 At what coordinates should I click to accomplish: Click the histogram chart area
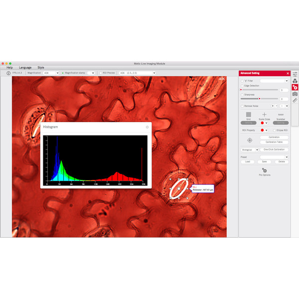95,160
